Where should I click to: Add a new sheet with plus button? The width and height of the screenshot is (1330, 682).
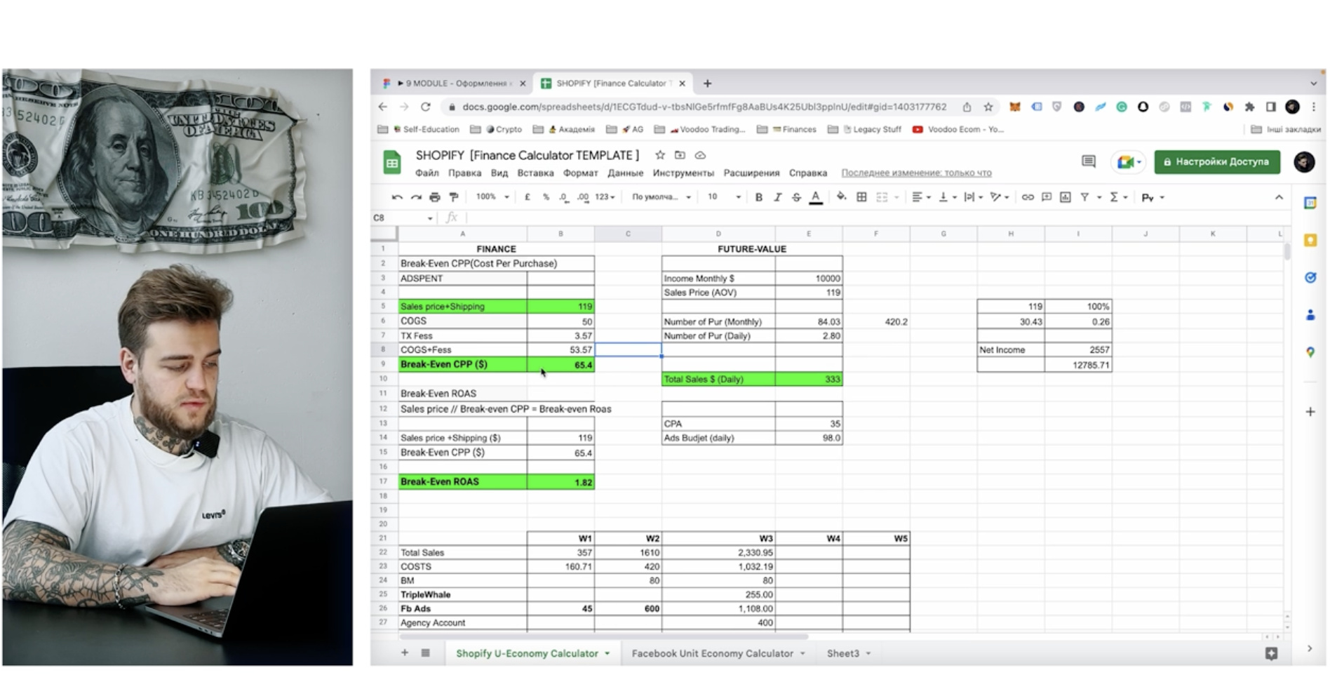pyautogui.click(x=405, y=653)
